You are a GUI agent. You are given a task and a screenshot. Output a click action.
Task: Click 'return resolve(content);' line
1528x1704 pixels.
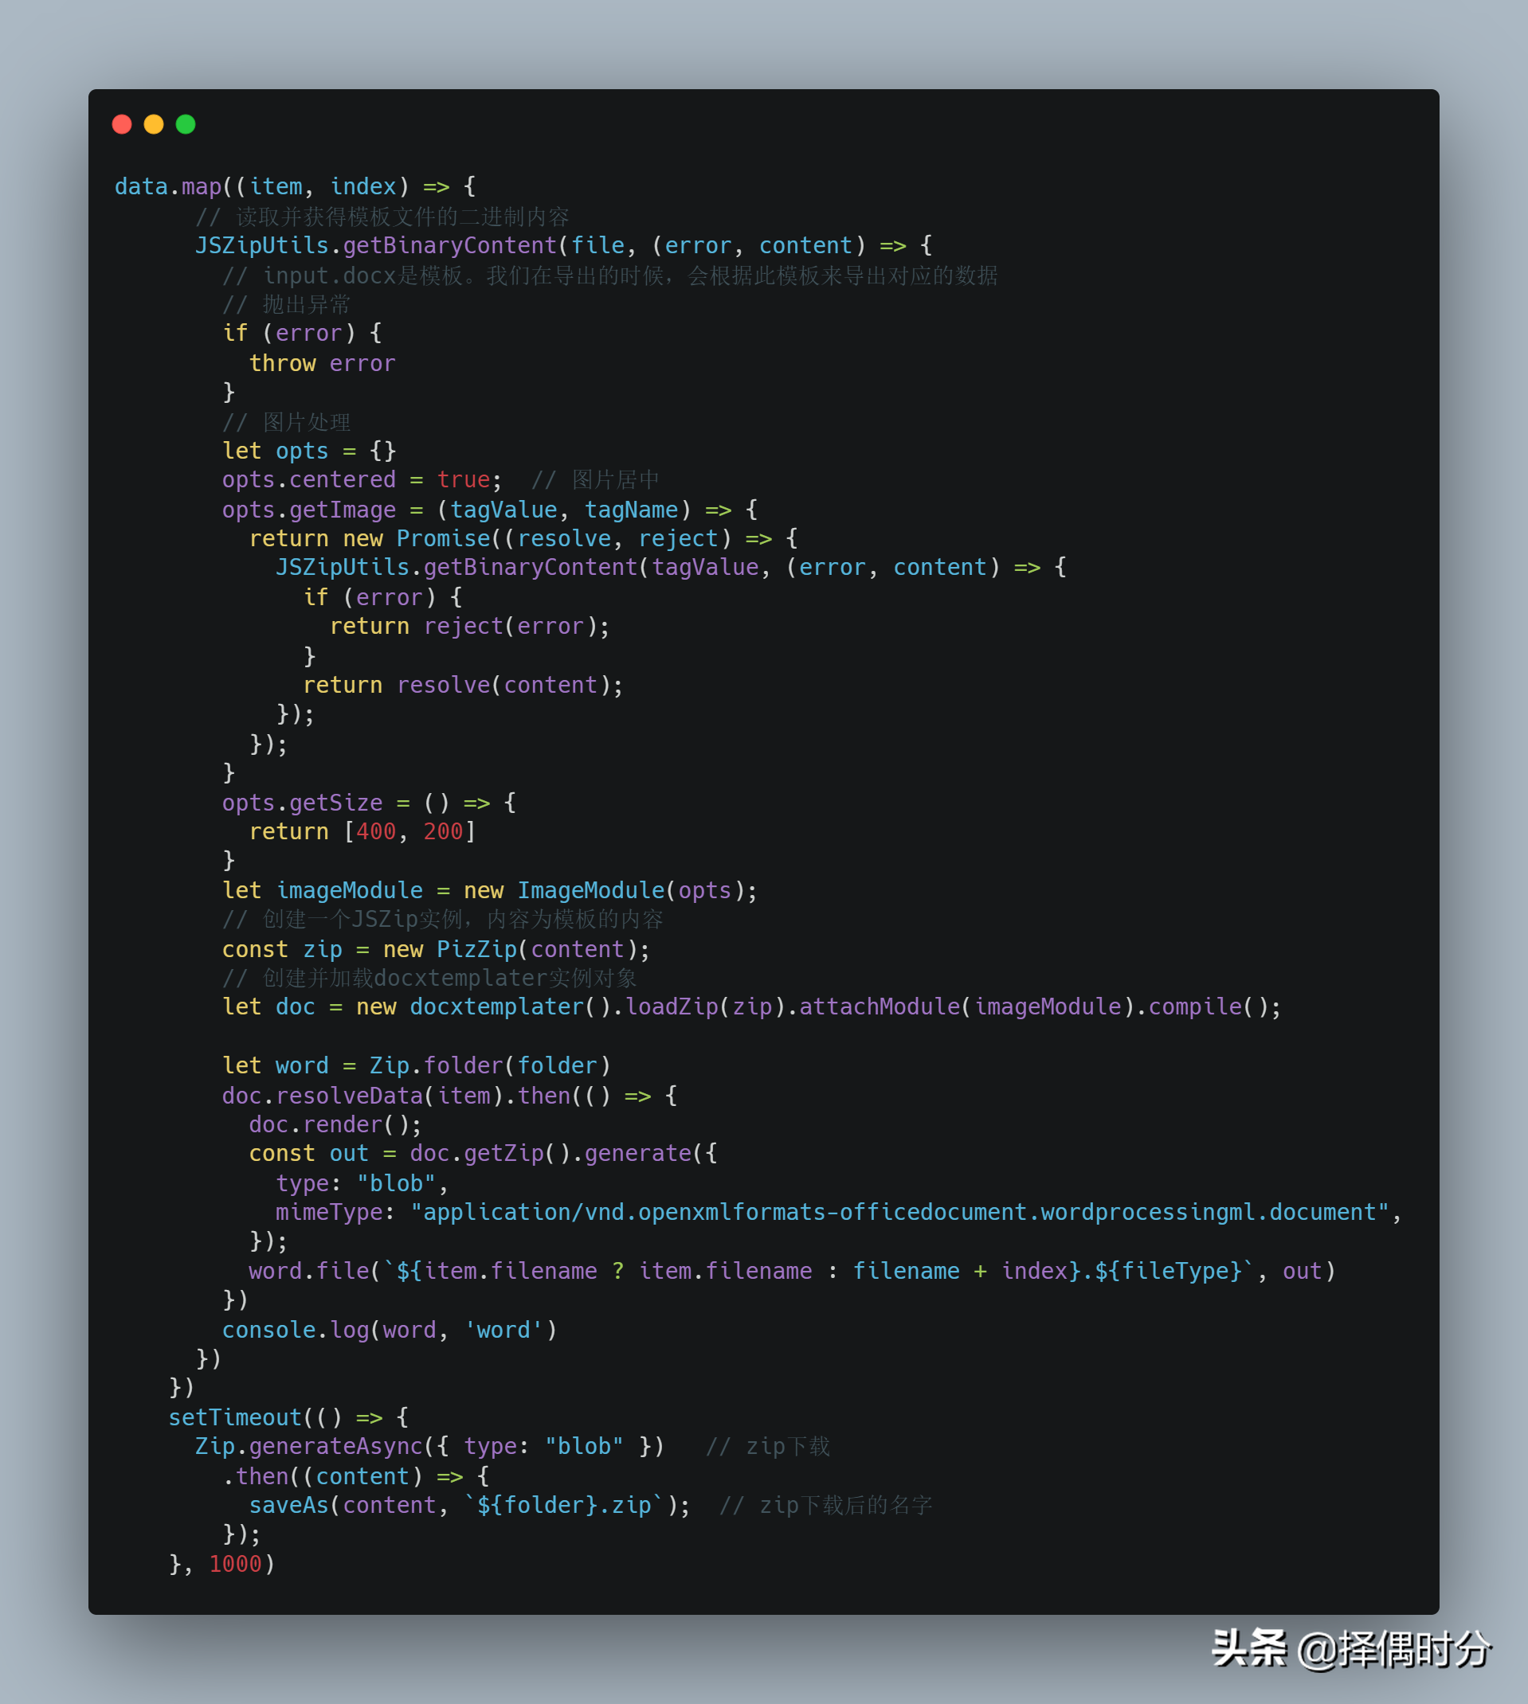(463, 685)
